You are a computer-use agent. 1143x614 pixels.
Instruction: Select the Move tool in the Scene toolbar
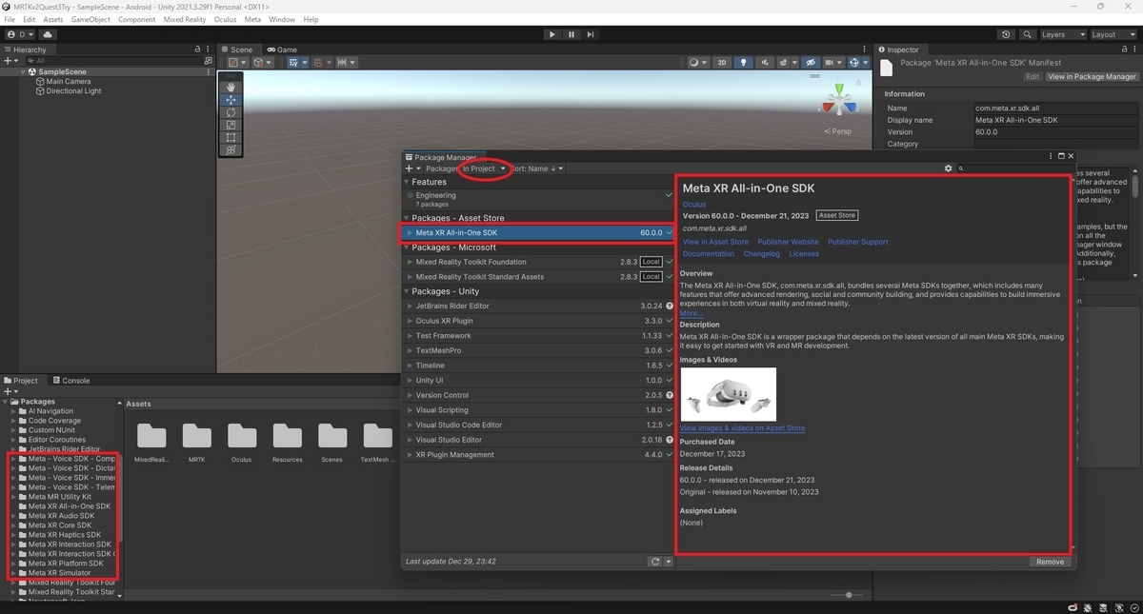(231, 100)
